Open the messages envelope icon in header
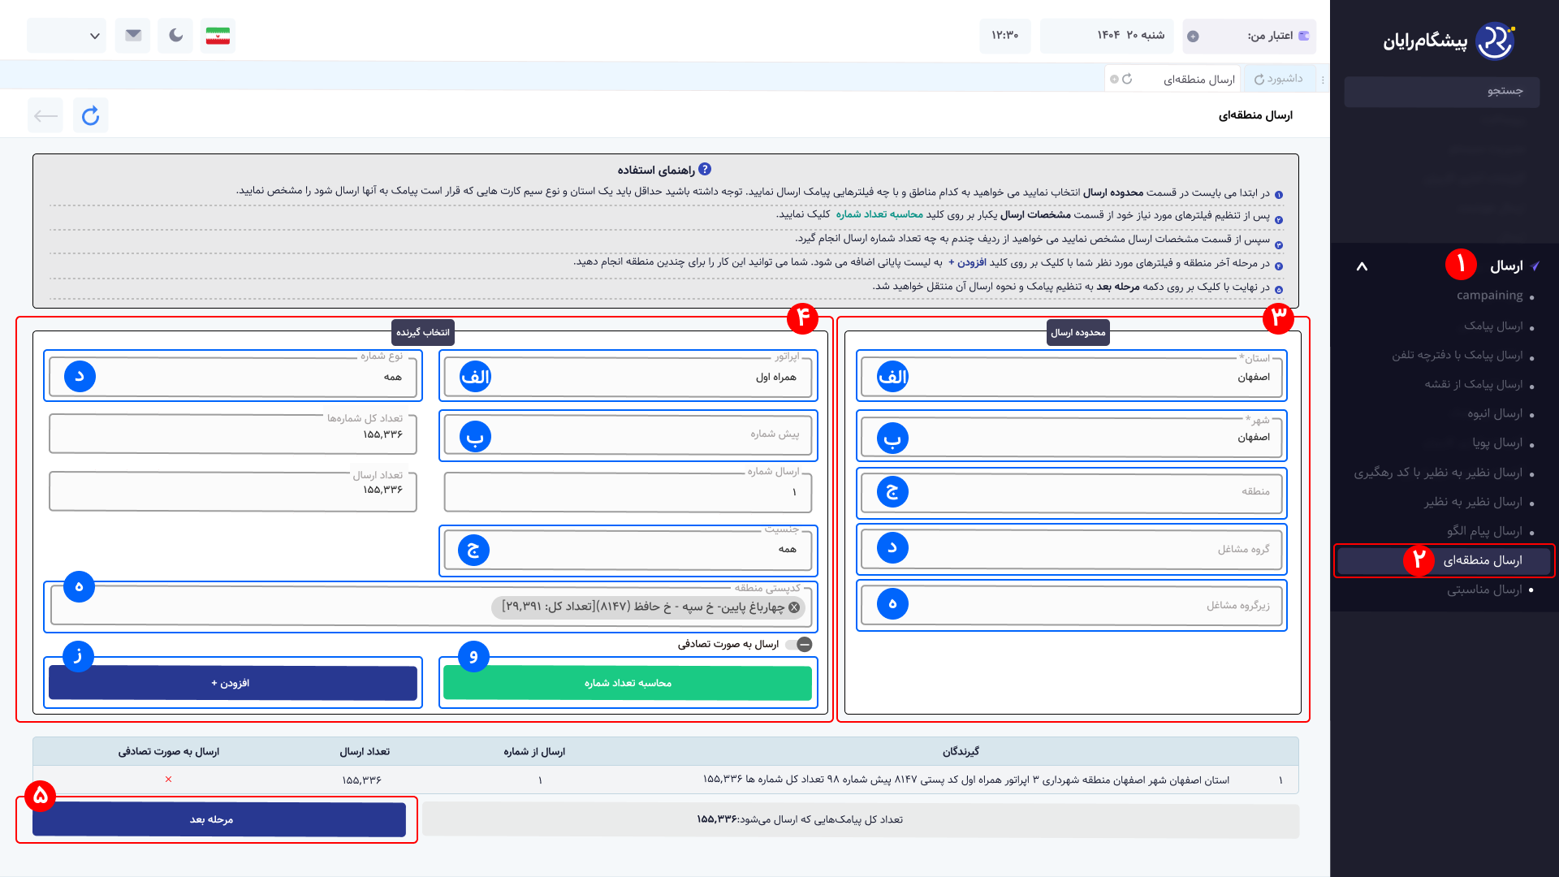The height and width of the screenshot is (877, 1559). (133, 36)
